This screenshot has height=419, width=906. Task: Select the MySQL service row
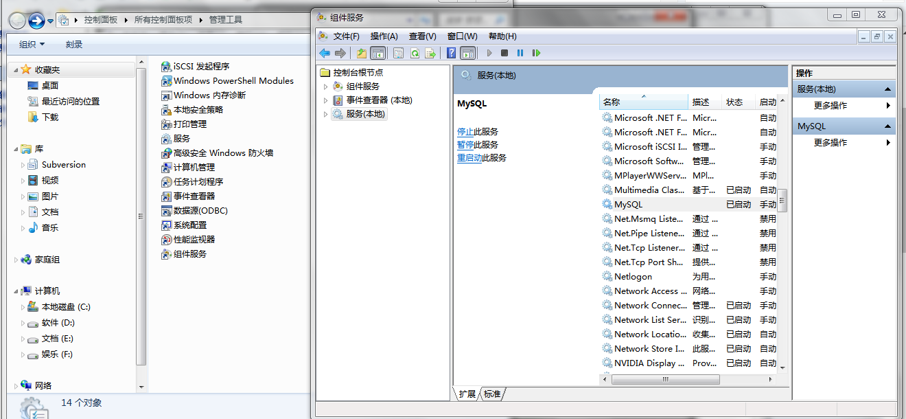[x=688, y=205]
